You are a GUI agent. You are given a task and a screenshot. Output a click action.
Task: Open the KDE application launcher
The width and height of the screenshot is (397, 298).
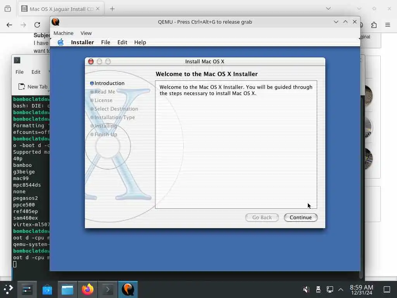(8, 289)
